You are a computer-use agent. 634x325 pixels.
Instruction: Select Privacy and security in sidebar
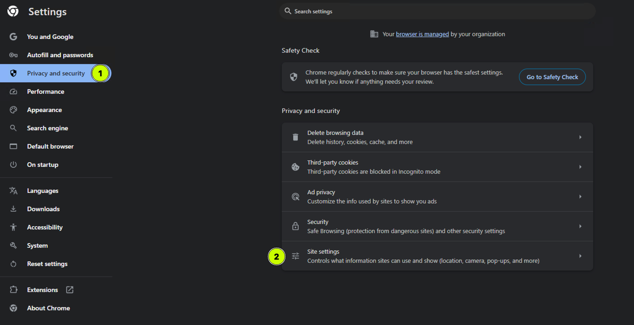[x=56, y=73]
